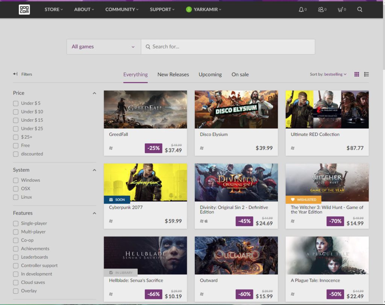Open the GreedFall cover thumbnail
The width and height of the screenshot is (385, 305).
(x=146, y=109)
